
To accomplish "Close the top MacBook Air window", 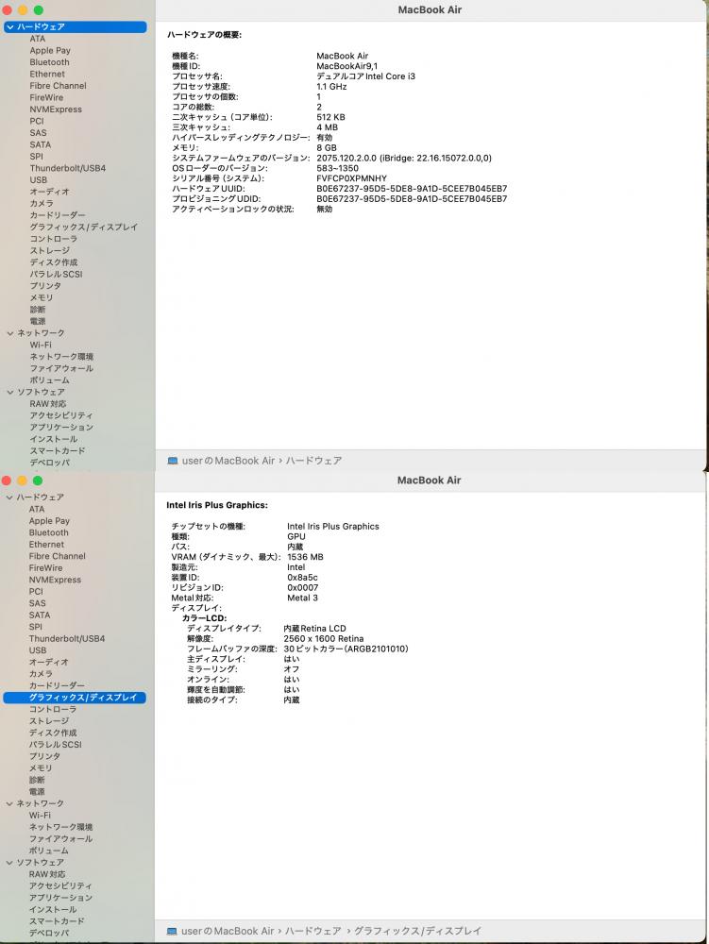I will coord(7,10).
